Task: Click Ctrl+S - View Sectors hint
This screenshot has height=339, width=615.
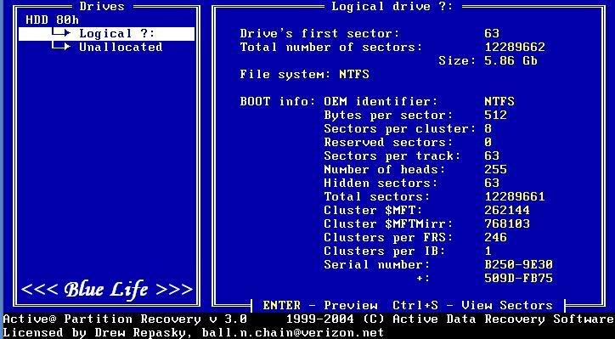Action: pos(472,305)
